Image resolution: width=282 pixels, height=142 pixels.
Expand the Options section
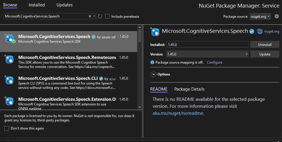pos(153,74)
